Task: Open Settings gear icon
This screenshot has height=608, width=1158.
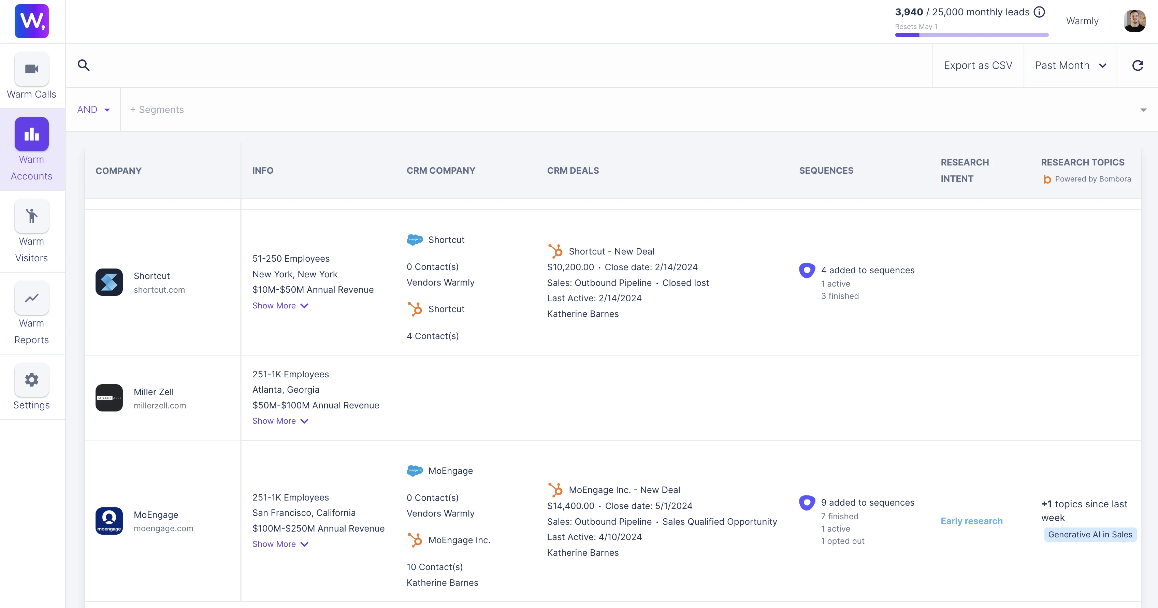Action: pos(31,380)
